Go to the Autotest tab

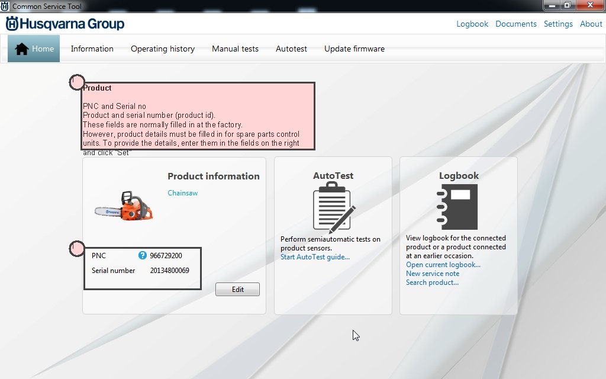(291, 49)
